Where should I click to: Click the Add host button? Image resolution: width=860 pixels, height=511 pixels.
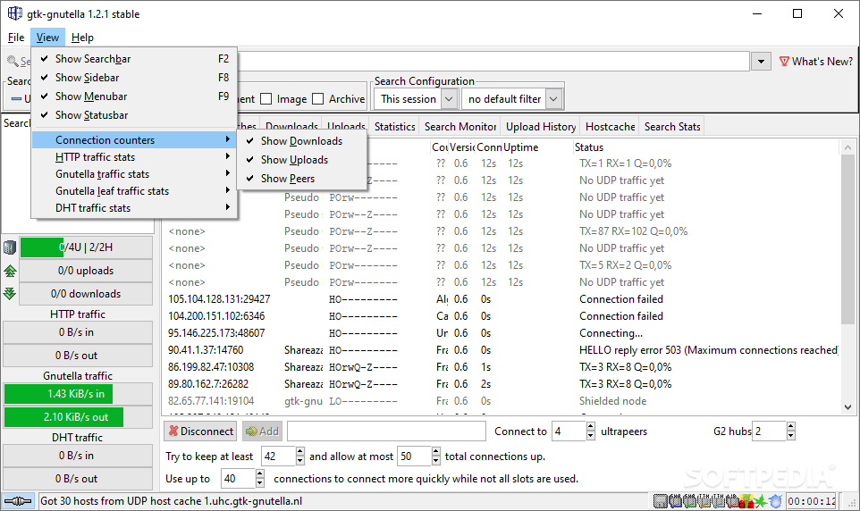point(262,431)
